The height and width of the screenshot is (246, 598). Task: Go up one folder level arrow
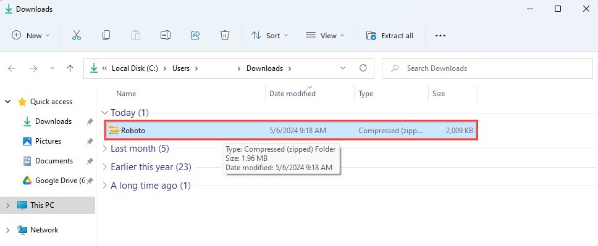click(x=70, y=68)
